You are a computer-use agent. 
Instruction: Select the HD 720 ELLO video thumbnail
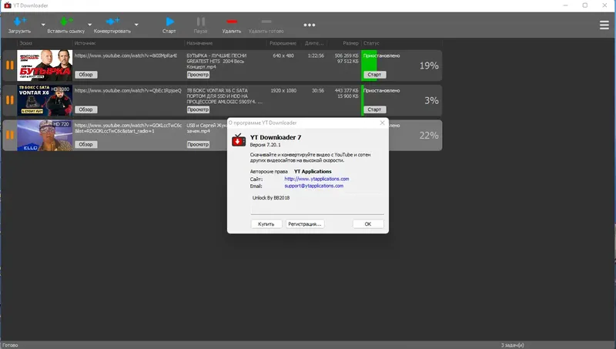pyautogui.click(x=45, y=135)
